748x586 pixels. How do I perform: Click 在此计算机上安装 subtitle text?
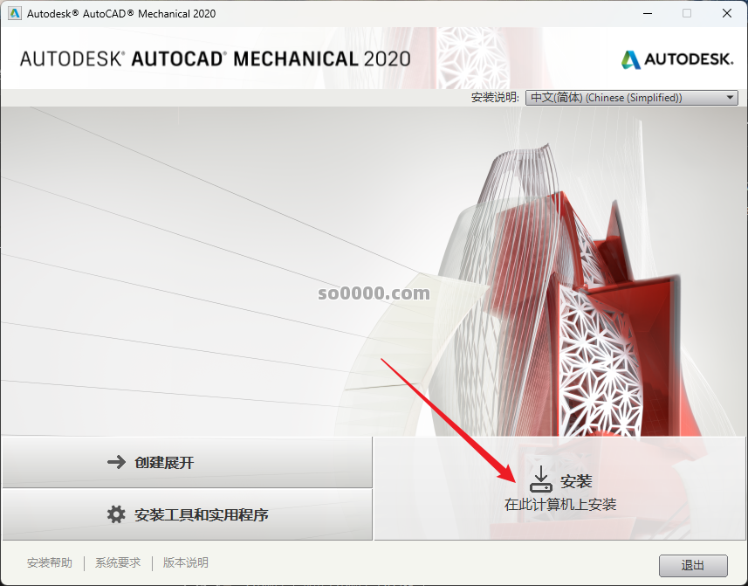point(560,505)
